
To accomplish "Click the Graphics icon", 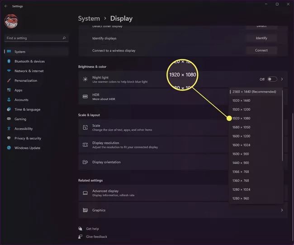I will [x=85, y=210].
